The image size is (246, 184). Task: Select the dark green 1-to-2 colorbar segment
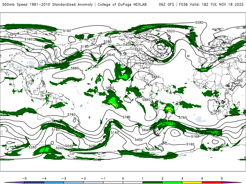pos(153,182)
